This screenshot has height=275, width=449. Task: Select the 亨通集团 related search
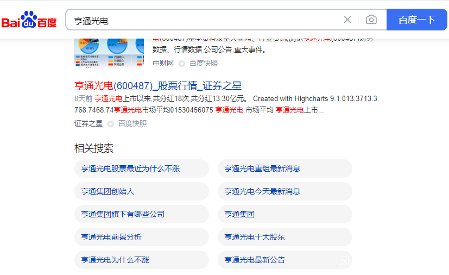pos(285,214)
